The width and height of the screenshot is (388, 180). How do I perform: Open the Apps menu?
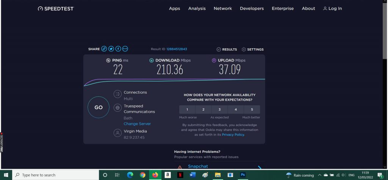174,8
